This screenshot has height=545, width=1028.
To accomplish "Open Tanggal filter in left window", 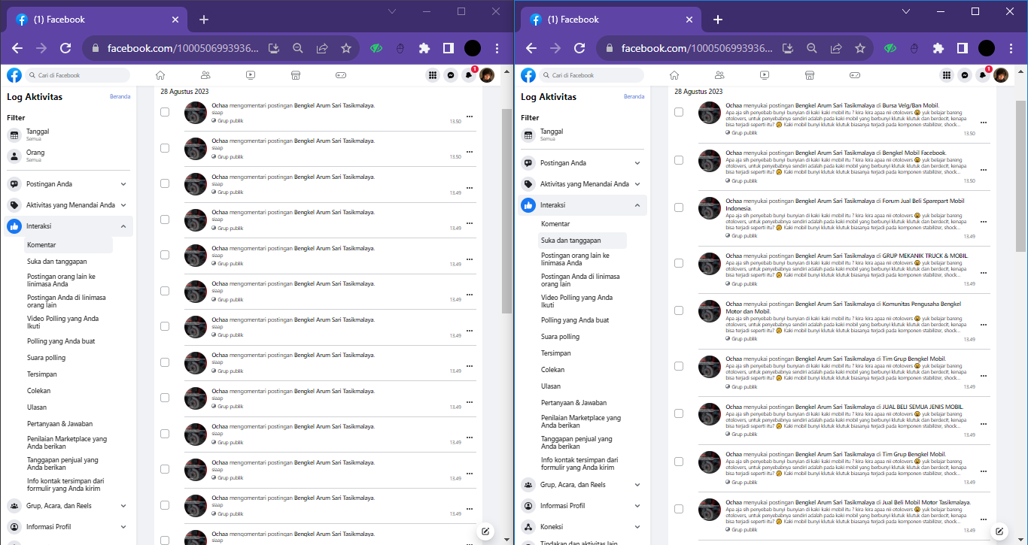I will pyautogui.click(x=68, y=135).
